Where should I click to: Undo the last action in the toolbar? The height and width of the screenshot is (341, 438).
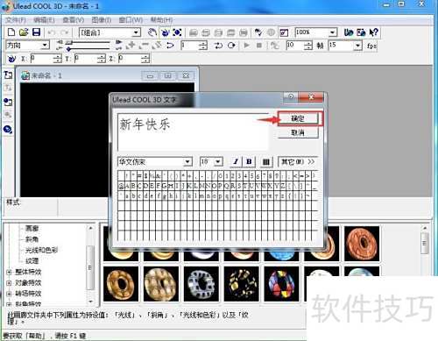pos(52,32)
